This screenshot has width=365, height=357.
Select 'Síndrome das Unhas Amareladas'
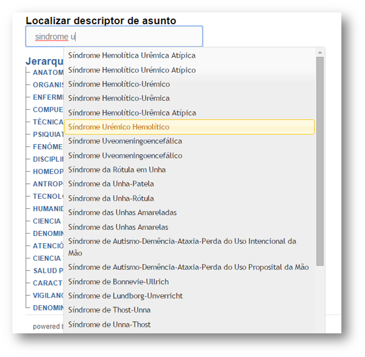tap(190, 212)
